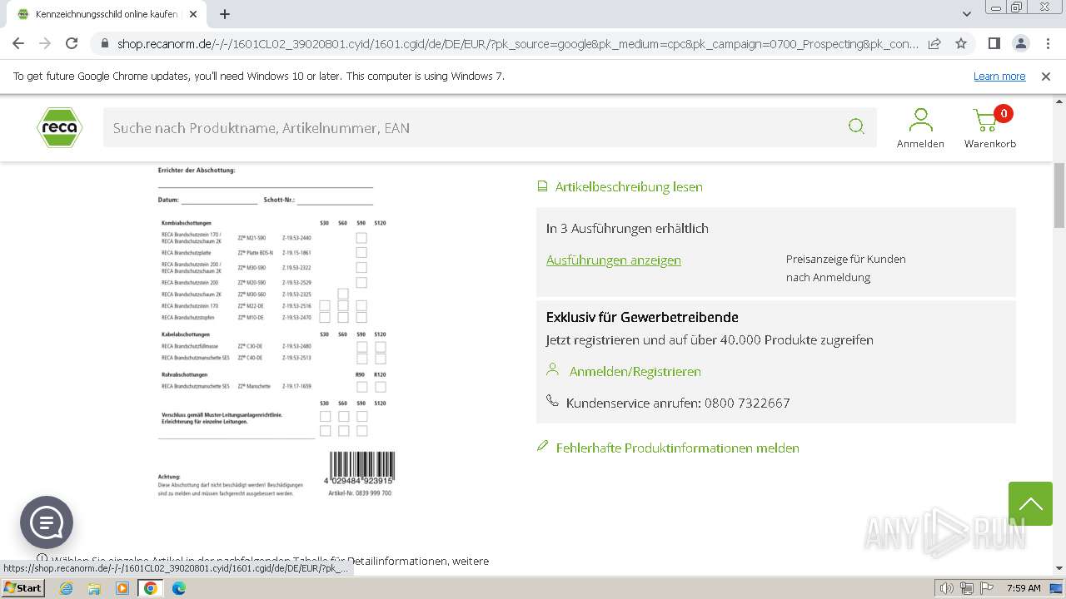Image resolution: width=1066 pixels, height=599 pixels.
Task: Click the volume speaker tray icon
Action: tap(948, 588)
